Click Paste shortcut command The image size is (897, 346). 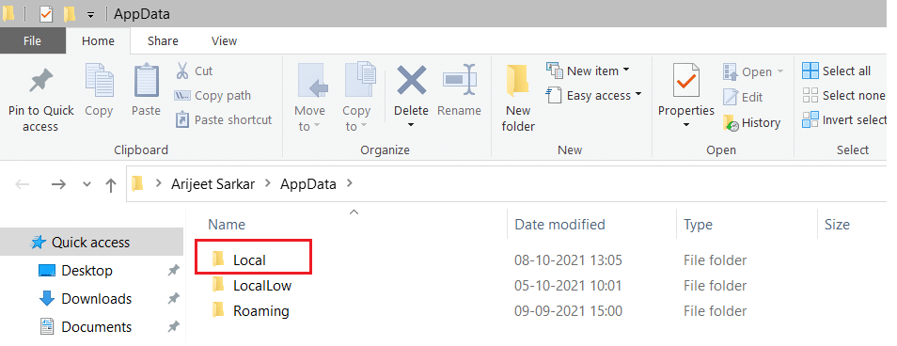coord(224,119)
